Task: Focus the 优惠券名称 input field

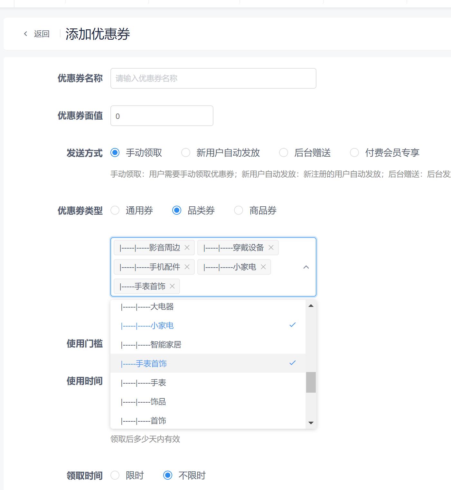Action: point(213,78)
